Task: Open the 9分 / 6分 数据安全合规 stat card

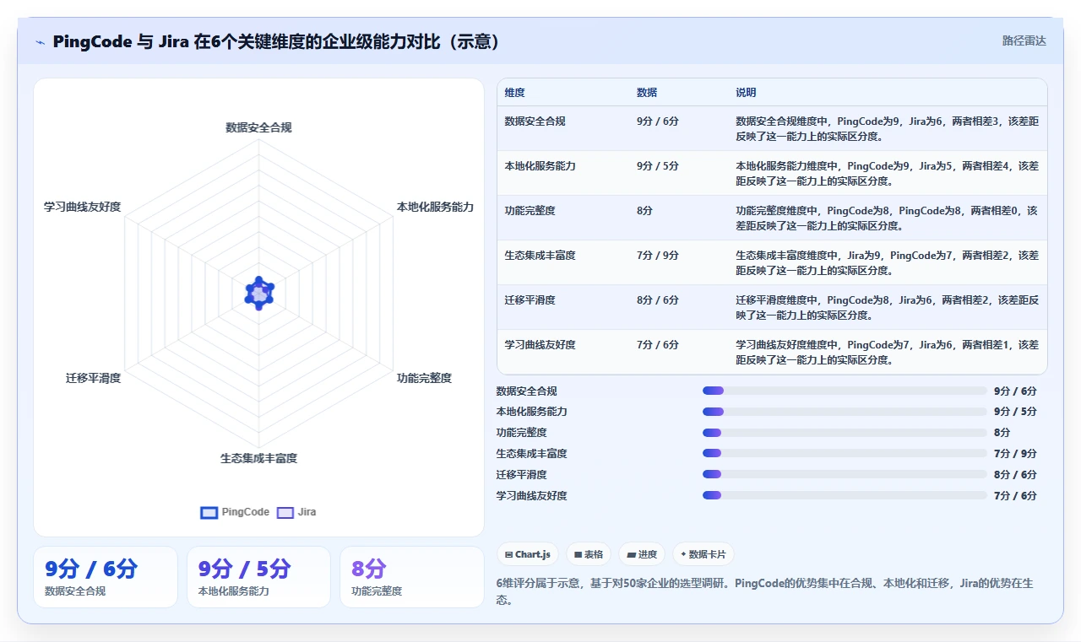Action: pyautogui.click(x=106, y=577)
